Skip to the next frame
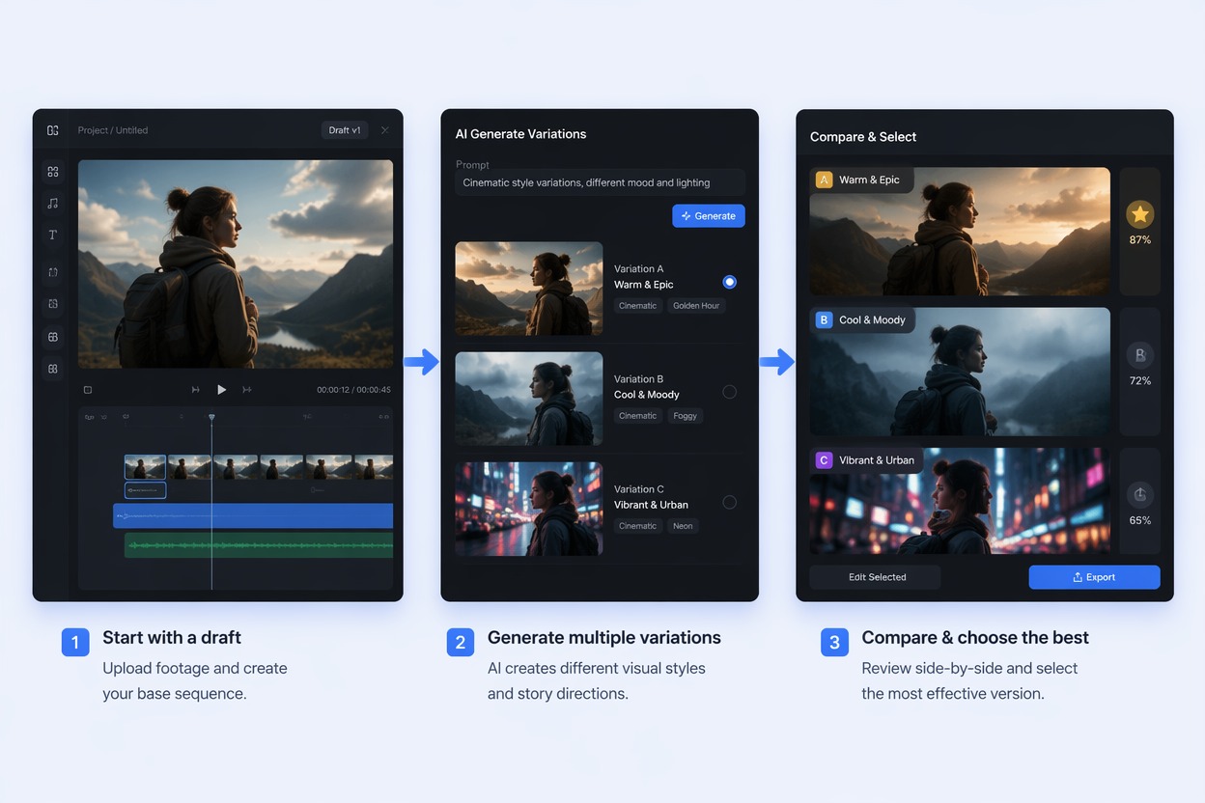 [x=247, y=390]
